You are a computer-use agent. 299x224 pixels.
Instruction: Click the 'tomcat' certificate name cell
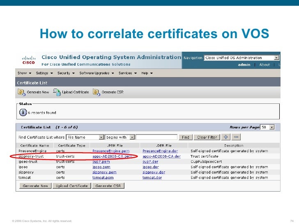[x=24, y=178]
